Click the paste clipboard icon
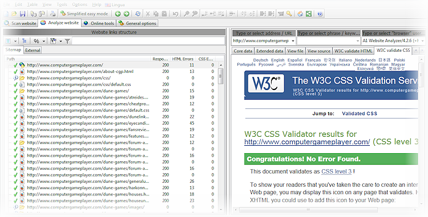428x217 pixels. 164,14
